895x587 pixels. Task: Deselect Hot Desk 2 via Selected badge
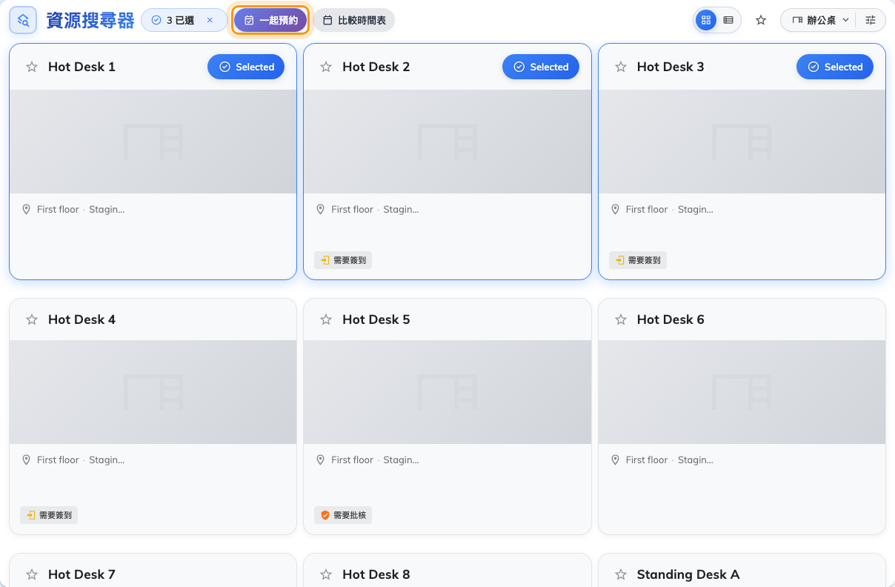pyautogui.click(x=541, y=67)
